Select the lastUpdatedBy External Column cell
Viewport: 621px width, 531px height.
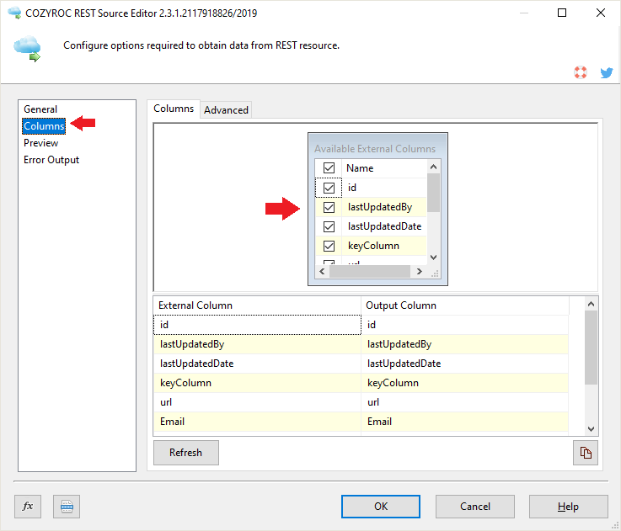pos(258,344)
